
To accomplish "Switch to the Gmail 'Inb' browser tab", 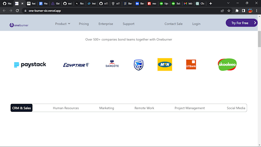I will point(188,3).
